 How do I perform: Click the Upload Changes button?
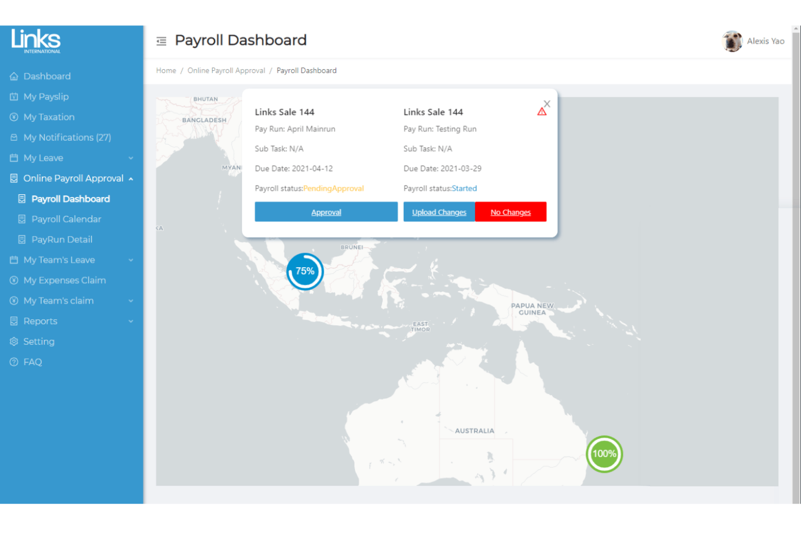pyautogui.click(x=439, y=212)
